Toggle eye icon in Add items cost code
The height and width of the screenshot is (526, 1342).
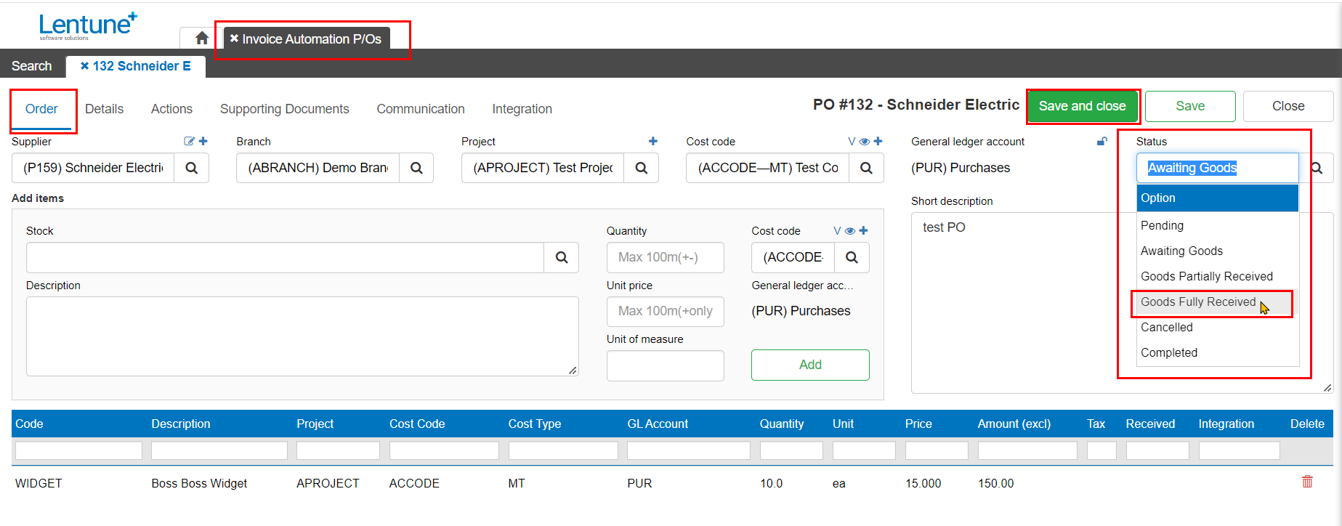850,231
